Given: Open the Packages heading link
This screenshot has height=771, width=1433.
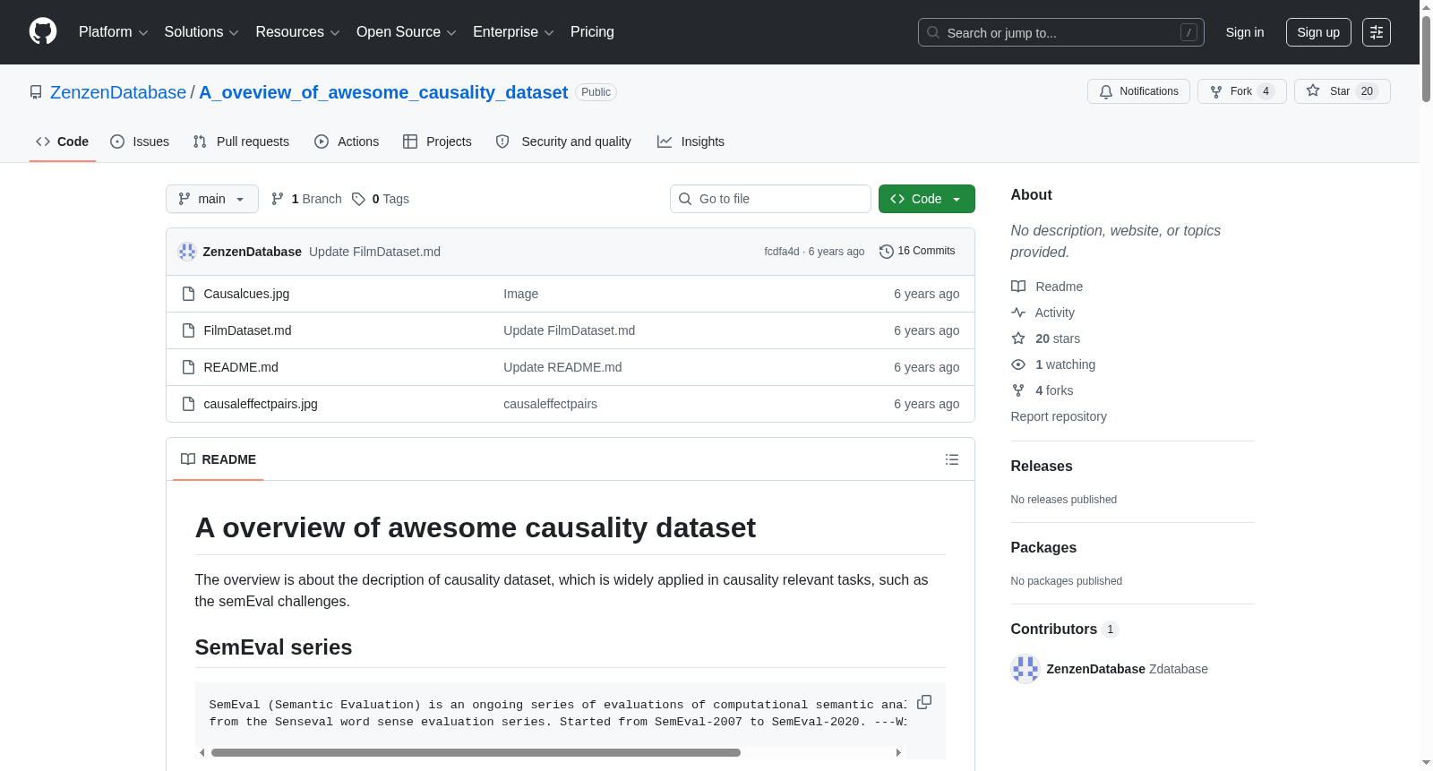Looking at the screenshot, I should pyautogui.click(x=1043, y=548).
